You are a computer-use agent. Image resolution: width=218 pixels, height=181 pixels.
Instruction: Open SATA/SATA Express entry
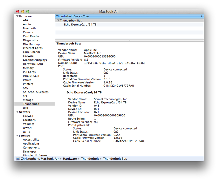point(36,92)
